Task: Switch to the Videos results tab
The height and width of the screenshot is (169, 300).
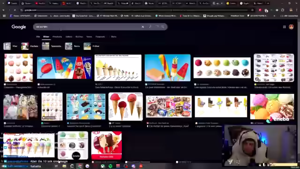Action: (x=69, y=37)
